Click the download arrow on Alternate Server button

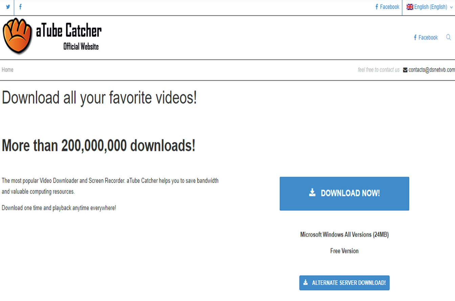click(305, 283)
